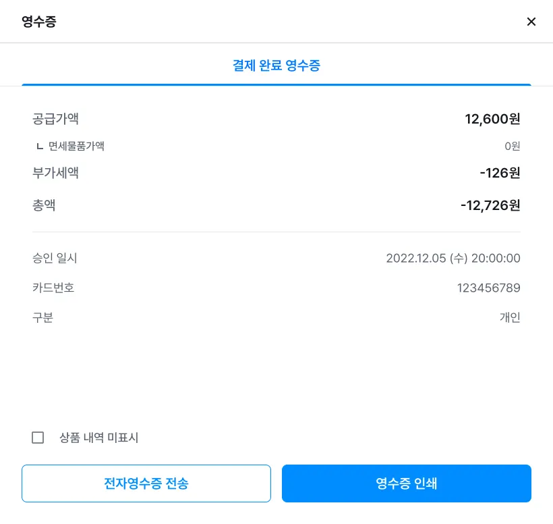Click the 면세물품가액 label
Image resolution: width=553 pixels, height=524 pixels.
(x=76, y=146)
